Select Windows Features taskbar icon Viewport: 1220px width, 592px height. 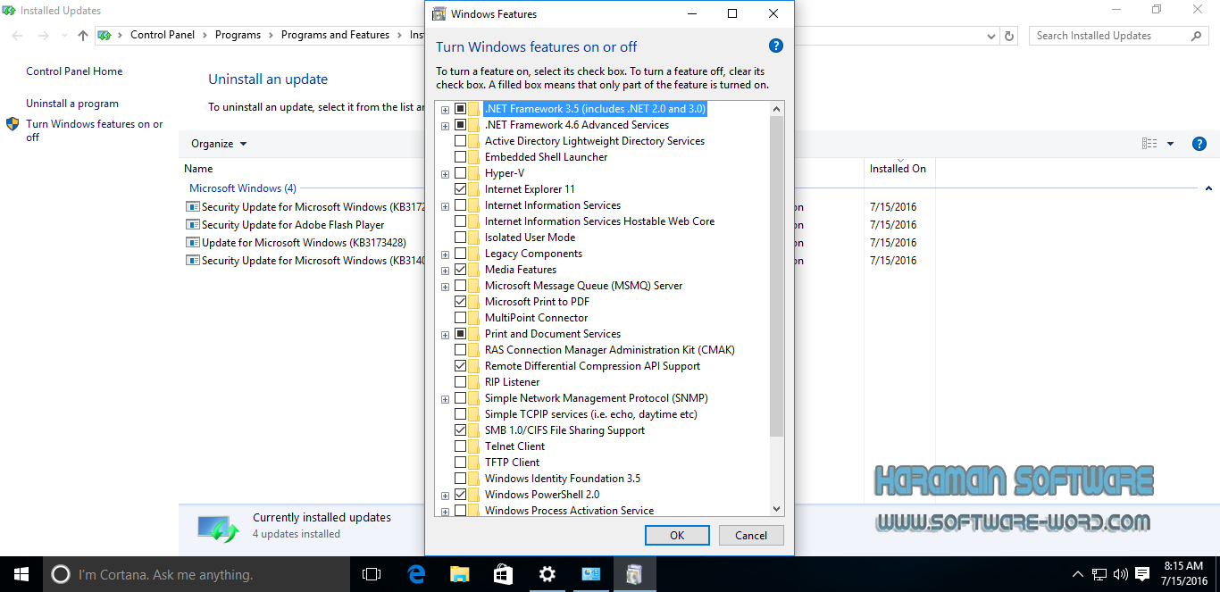click(x=634, y=574)
